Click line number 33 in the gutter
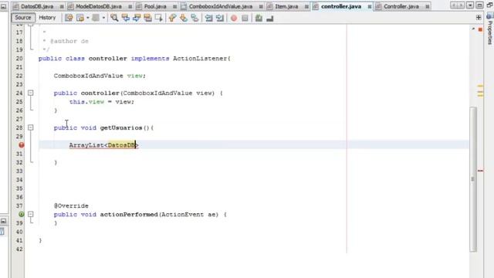This screenshot has width=494, height=278. click(19, 171)
